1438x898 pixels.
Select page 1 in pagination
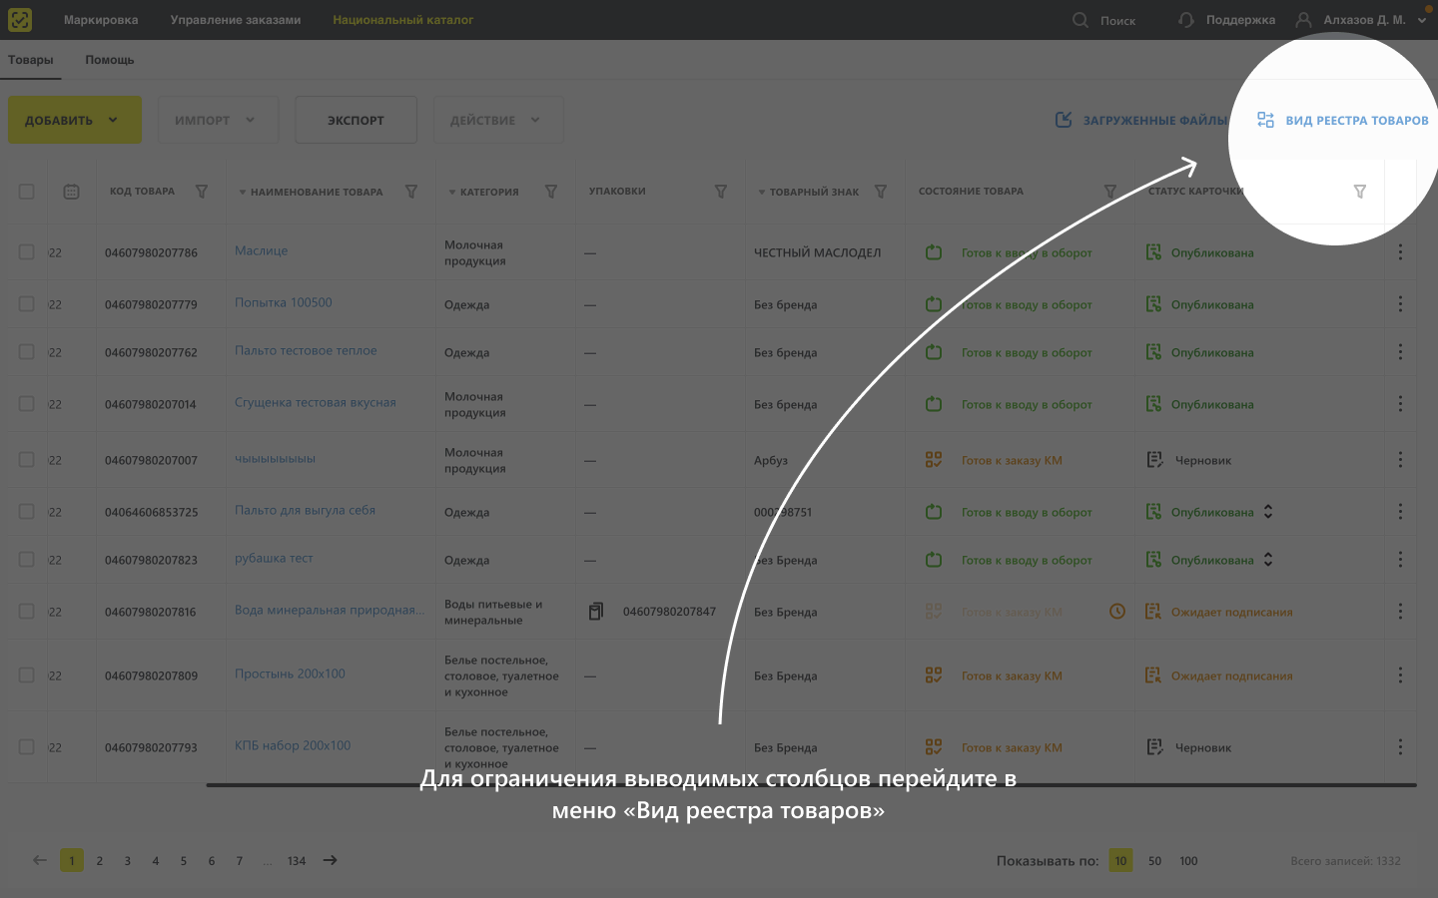click(72, 860)
